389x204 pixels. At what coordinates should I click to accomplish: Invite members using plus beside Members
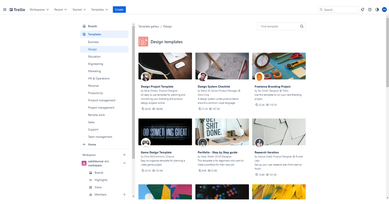coord(124,195)
